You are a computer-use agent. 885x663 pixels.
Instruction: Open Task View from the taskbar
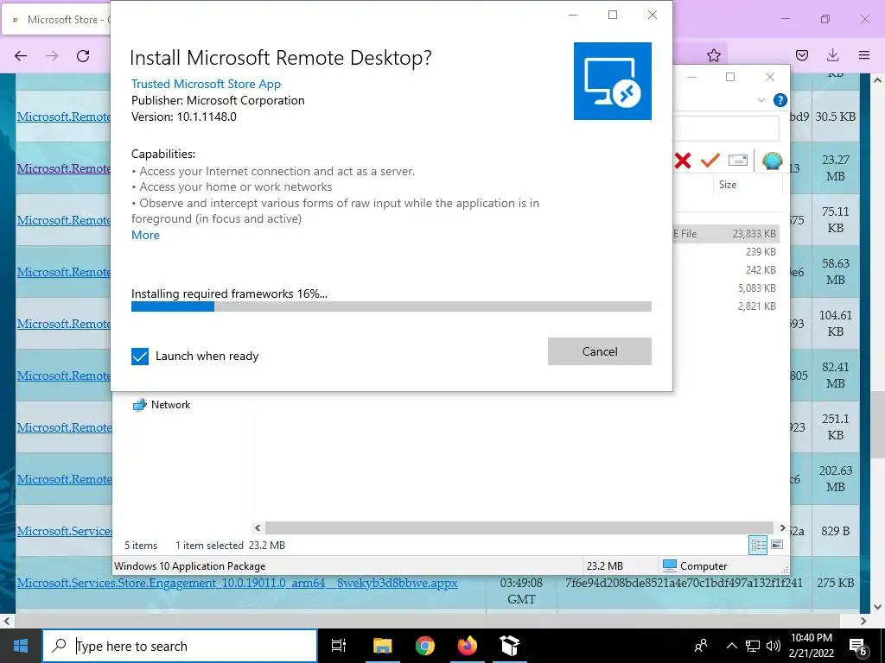click(339, 646)
